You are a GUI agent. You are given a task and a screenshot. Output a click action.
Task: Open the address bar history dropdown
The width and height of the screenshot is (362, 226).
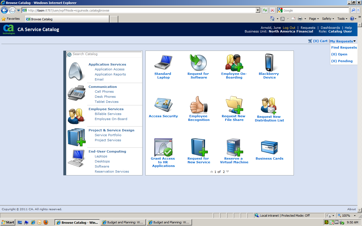pyautogui.click(x=258, y=10)
